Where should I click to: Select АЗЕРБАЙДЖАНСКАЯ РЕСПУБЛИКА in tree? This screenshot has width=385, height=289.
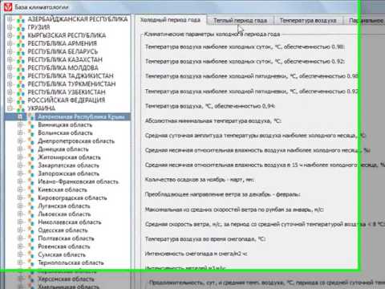pyautogui.click(x=78, y=19)
